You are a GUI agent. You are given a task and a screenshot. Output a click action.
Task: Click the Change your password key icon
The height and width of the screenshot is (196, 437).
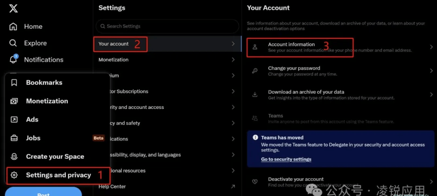pos(255,71)
